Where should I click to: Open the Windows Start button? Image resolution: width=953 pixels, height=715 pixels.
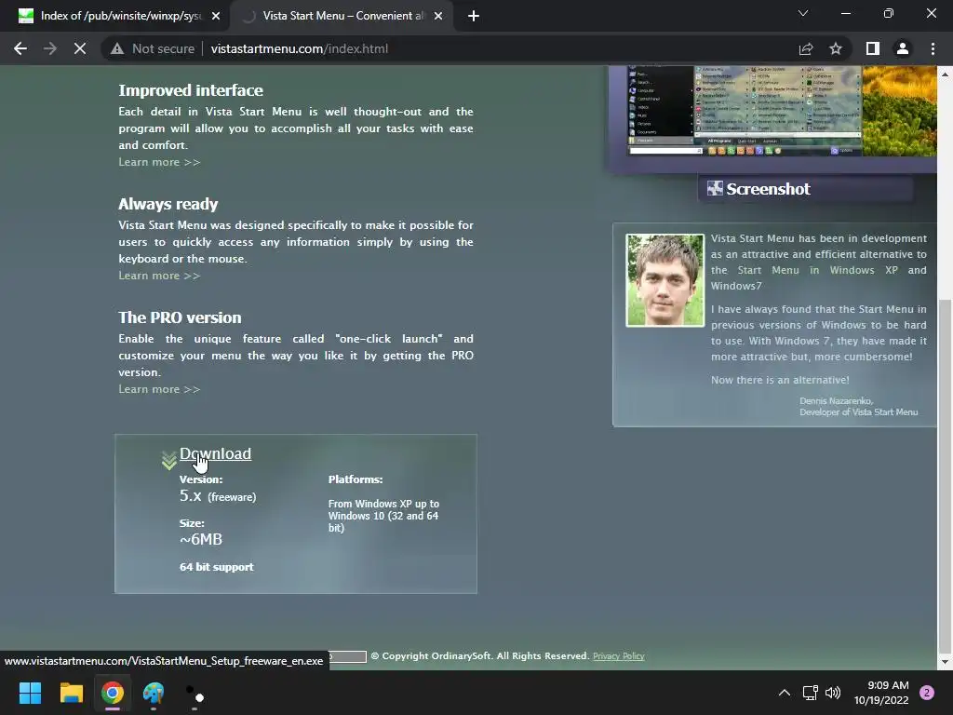30,693
